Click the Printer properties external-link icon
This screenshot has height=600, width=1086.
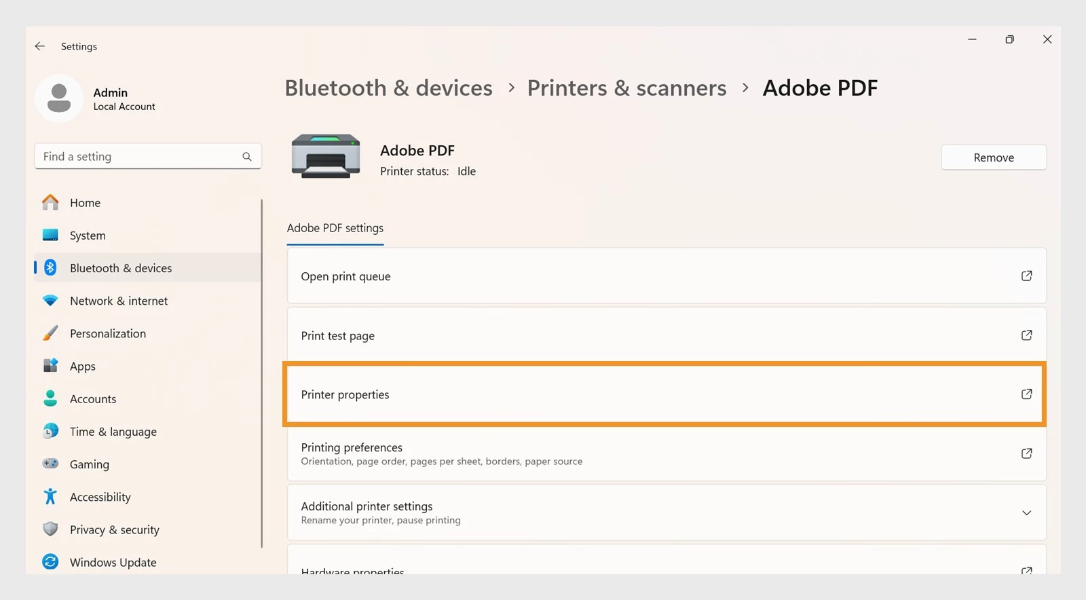point(1026,394)
